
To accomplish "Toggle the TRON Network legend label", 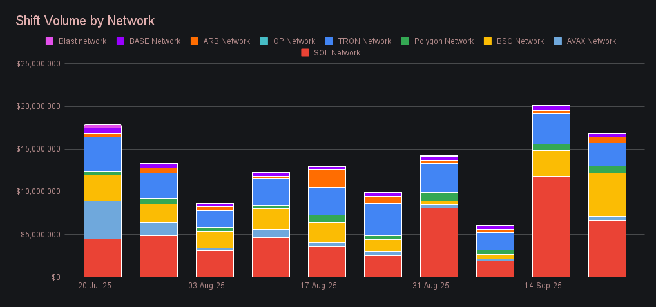I will 363,41.
